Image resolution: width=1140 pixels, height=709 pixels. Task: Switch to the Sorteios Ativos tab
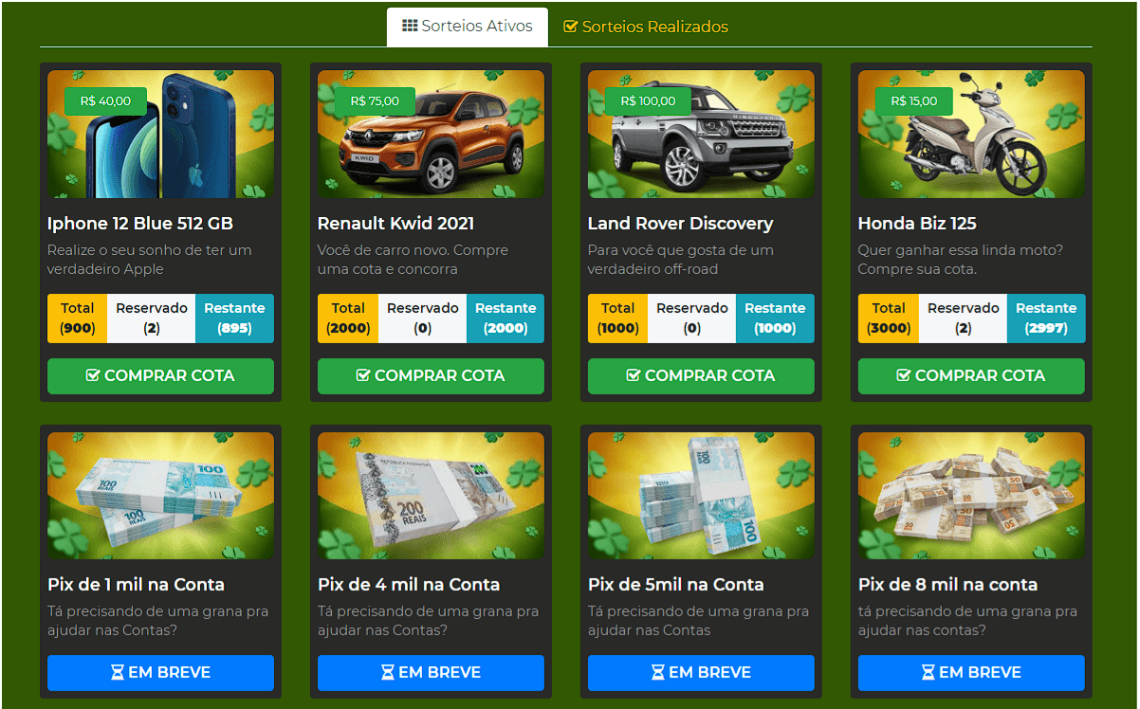click(468, 27)
